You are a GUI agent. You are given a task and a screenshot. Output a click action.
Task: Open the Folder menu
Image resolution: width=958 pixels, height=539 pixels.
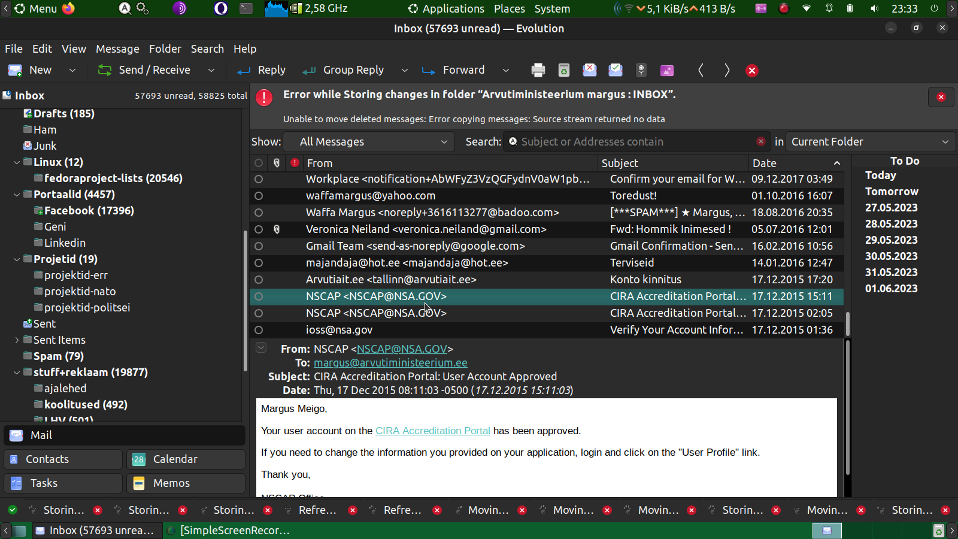pos(165,49)
